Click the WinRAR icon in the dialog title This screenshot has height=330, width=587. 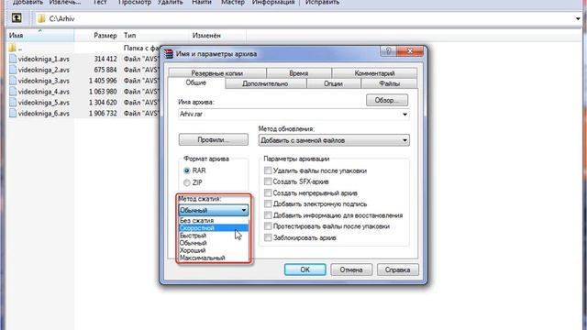(169, 54)
